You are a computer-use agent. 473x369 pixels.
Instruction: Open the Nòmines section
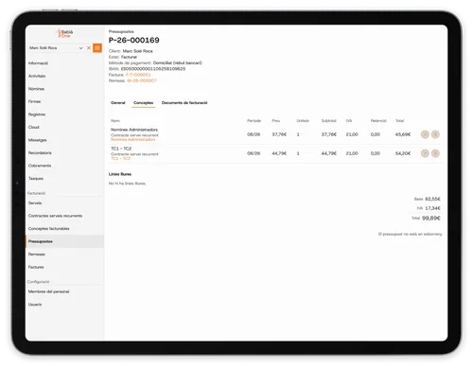tap(36, 89)
